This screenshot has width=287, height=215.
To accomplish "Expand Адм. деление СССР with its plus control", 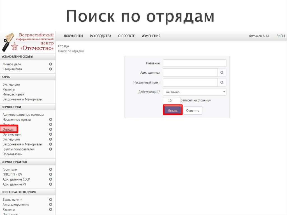I will click(51, 179).
